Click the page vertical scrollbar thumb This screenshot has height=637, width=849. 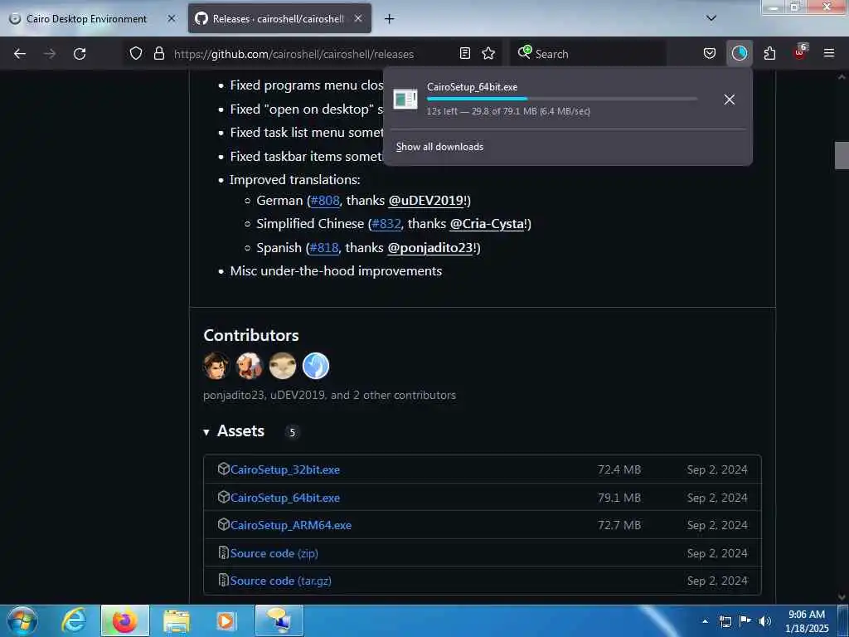(842, 155)
